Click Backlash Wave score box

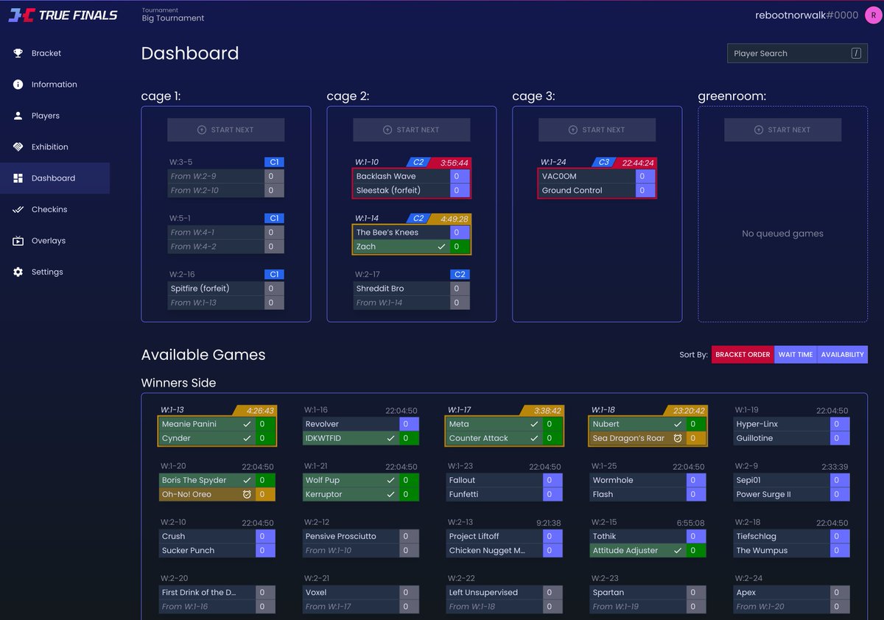[x=460, y=176]
